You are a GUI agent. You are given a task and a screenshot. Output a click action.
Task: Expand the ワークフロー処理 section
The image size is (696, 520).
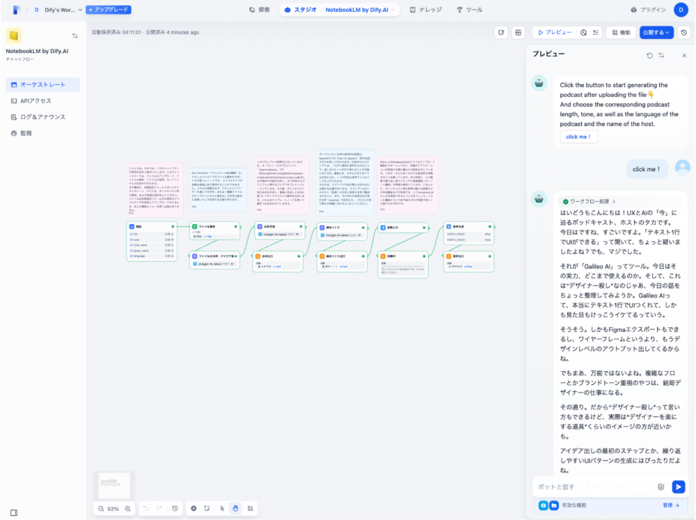pos(589,201)
